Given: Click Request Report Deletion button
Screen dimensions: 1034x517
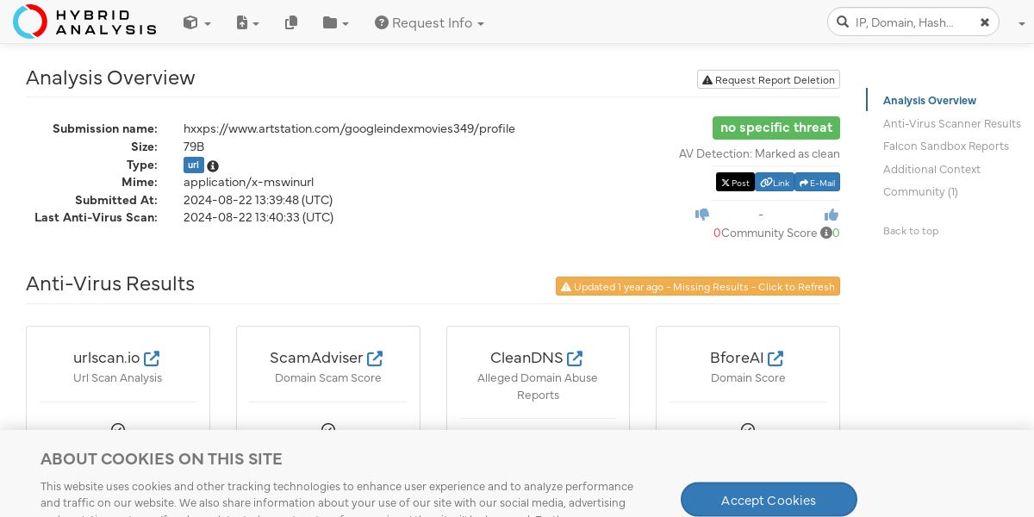Looking at the screenshot, I should [x=769, y=79].
